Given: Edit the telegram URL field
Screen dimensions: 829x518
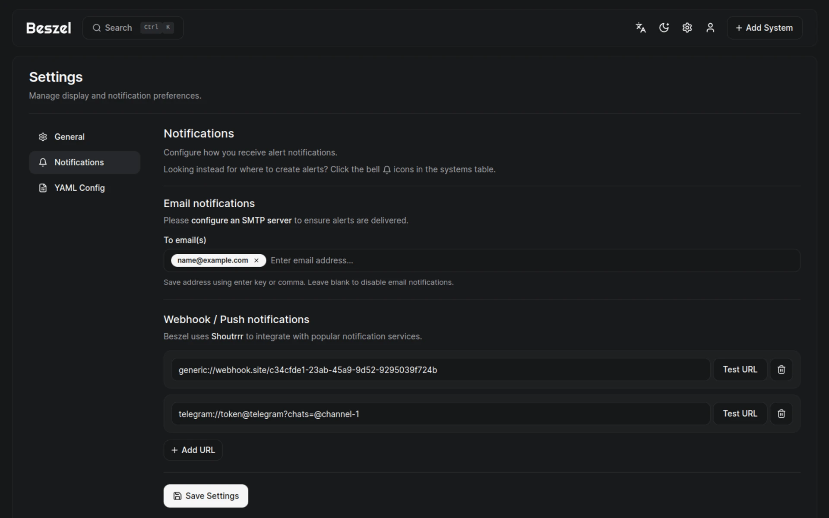Looking at the screenshot, I should (440, 414).
